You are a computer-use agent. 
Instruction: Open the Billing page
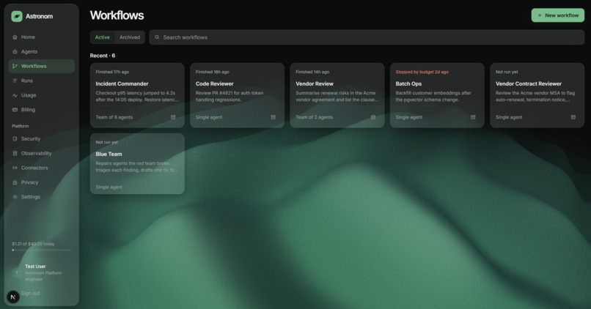pyautogui.click(x=42, y=110)
